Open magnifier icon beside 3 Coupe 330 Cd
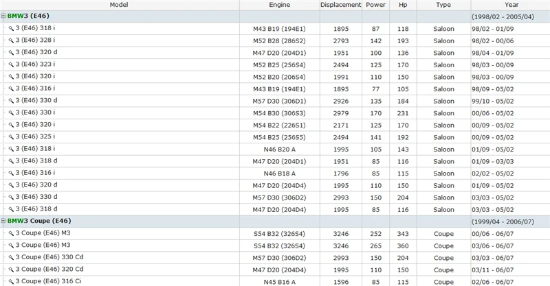The height and width of the screenshot is (286, 550). [11, 258]
